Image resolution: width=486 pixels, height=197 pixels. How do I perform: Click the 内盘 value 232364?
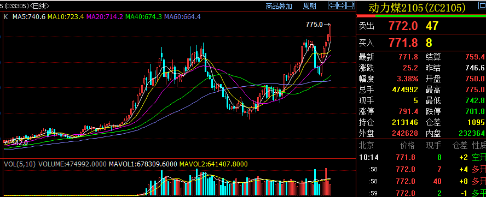[x=472, y=133]
